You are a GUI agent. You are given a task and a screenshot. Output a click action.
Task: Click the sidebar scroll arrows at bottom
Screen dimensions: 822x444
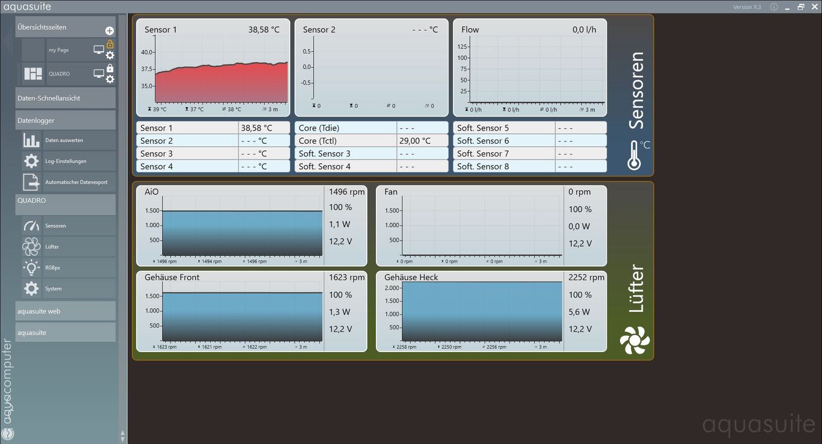click(x=123, y=435)
